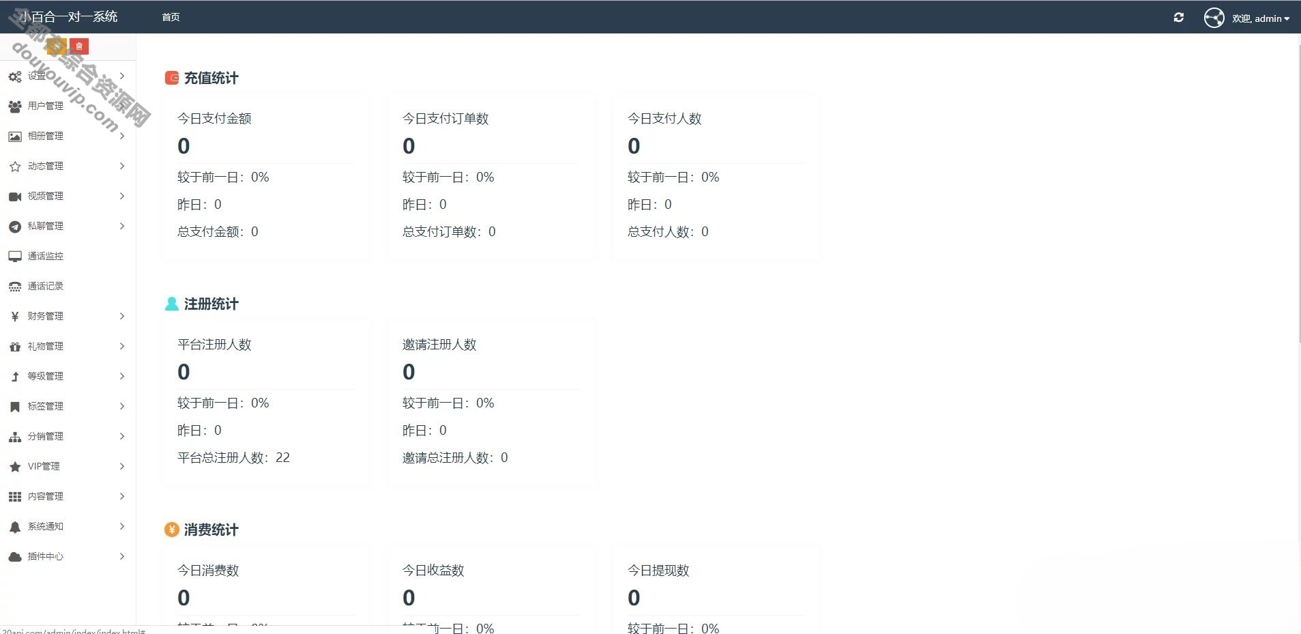Click the 总支付订单数: 0 line
Viewport: 1301px width, 634px height.
(x=449, y=232)
